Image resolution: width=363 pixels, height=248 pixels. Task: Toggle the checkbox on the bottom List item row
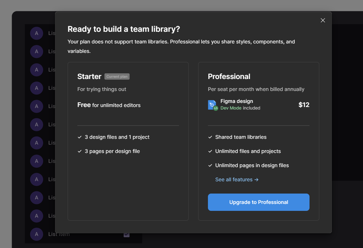126,234
